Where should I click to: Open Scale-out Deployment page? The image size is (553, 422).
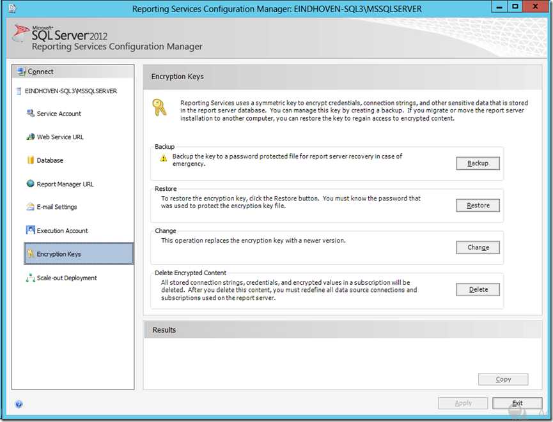[66, 278]
